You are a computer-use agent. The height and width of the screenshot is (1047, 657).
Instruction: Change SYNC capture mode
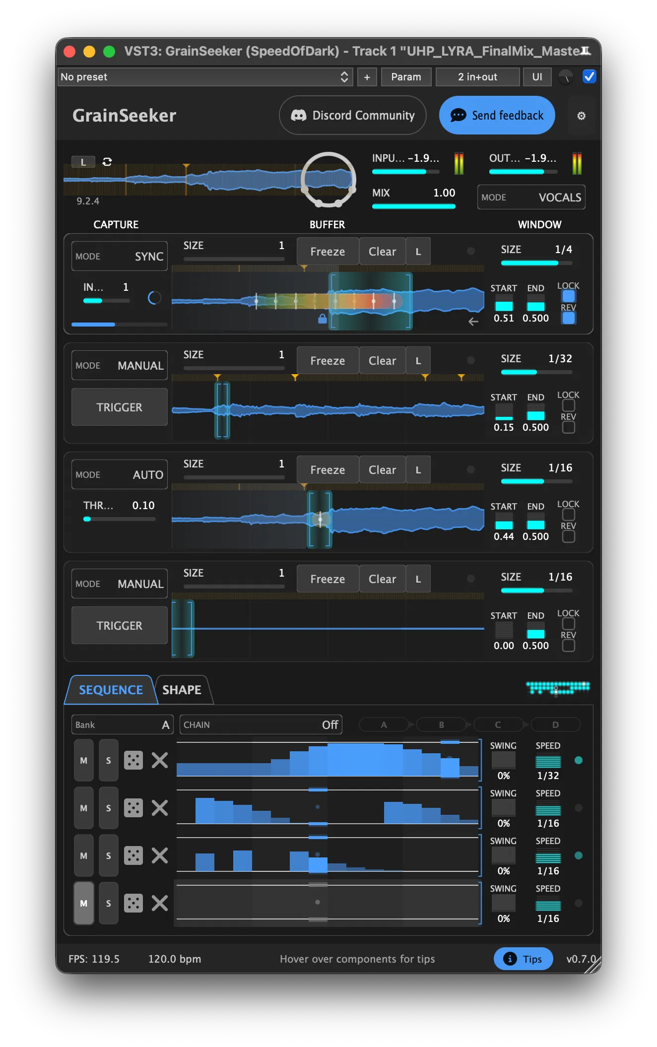click(x=120, y=256)
